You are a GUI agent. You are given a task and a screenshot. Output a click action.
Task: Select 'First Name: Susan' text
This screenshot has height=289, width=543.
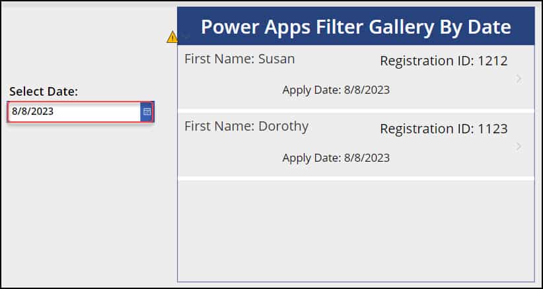tap(240, 59)
